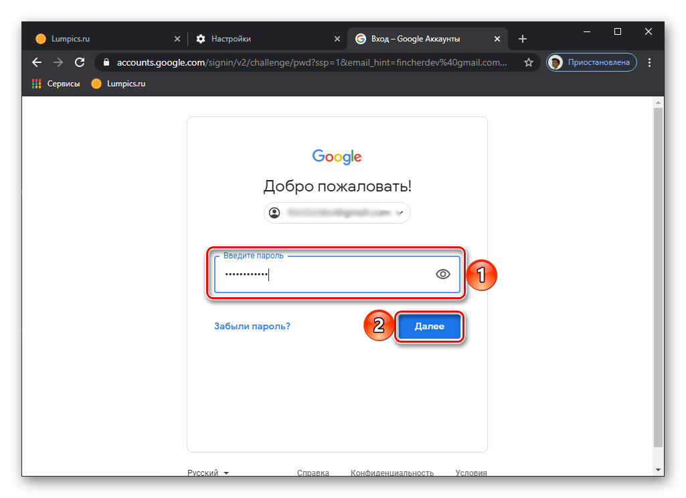Screen dimensions: 686x498
Task: Open the Русский language dropdown
Action: [x=208, y=472]
